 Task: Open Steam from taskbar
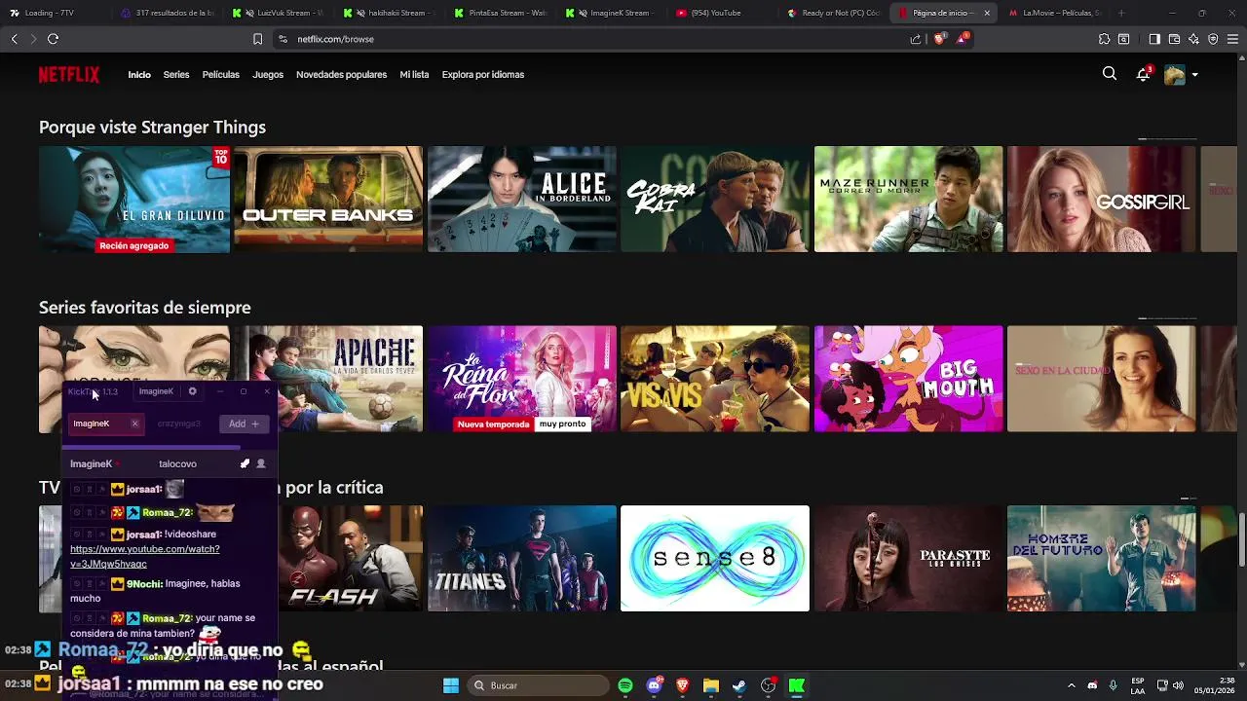(x=739, y=685)
